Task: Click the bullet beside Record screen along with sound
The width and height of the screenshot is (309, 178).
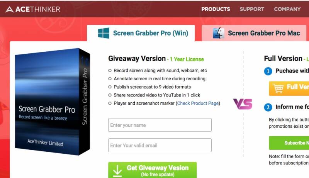Action: pos(110,71)
